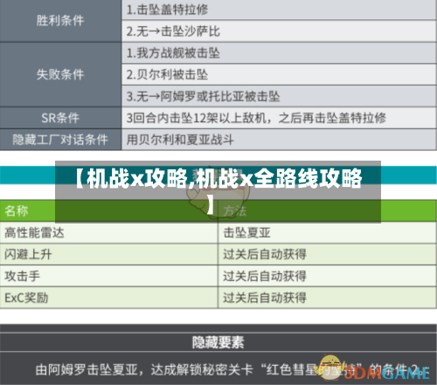The width and height of the screenshot is (437, 385).
Task: Click 过关后自动获得 in the 闪避上升 row
Action: tap(265, 254)
